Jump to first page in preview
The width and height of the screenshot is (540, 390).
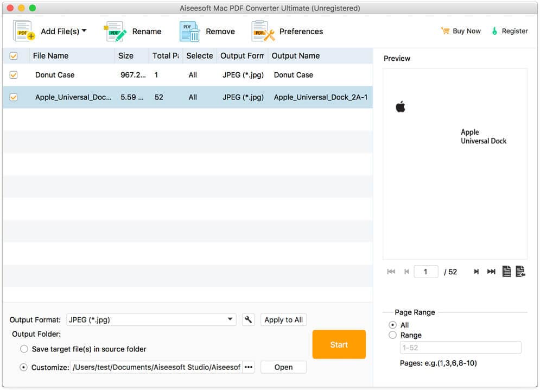391,271
